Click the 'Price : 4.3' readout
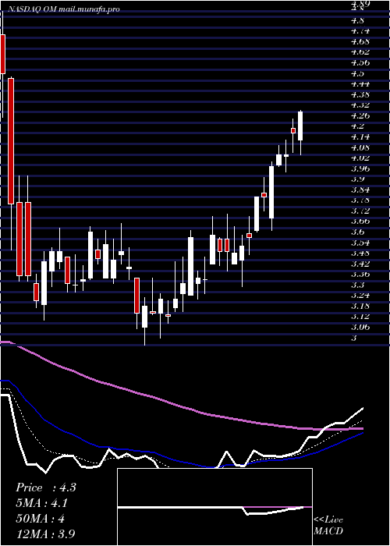 [x=46, y=487]
